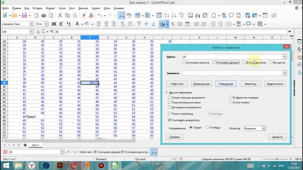Open the font size dropdown
Viewport: 303px width, 170px height.
point(46,24)
